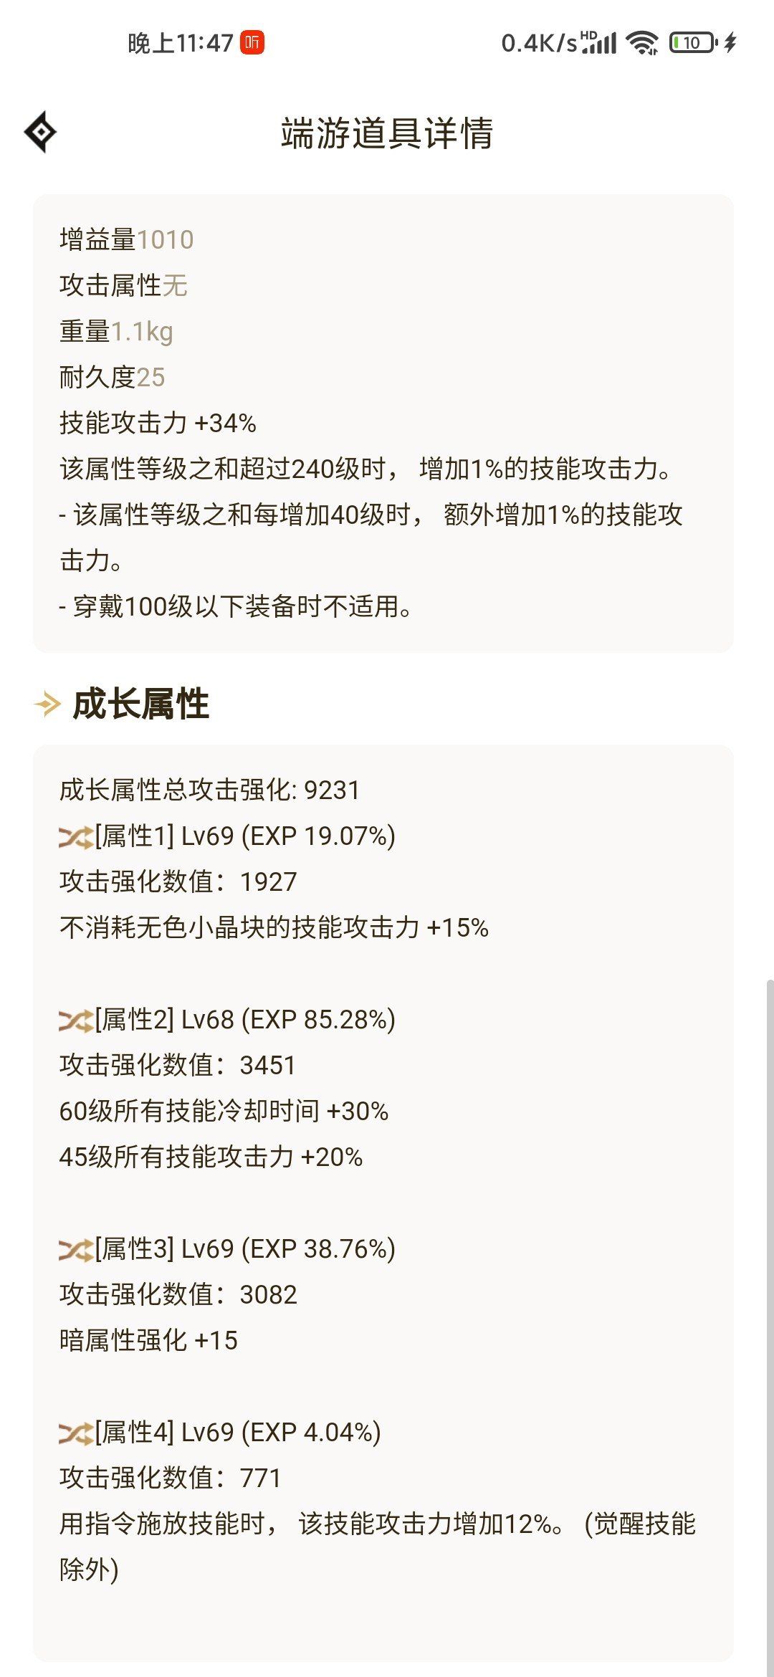Tap the 晚上11:47 clock in status bar
The image size is (774, 1677).
181,43
